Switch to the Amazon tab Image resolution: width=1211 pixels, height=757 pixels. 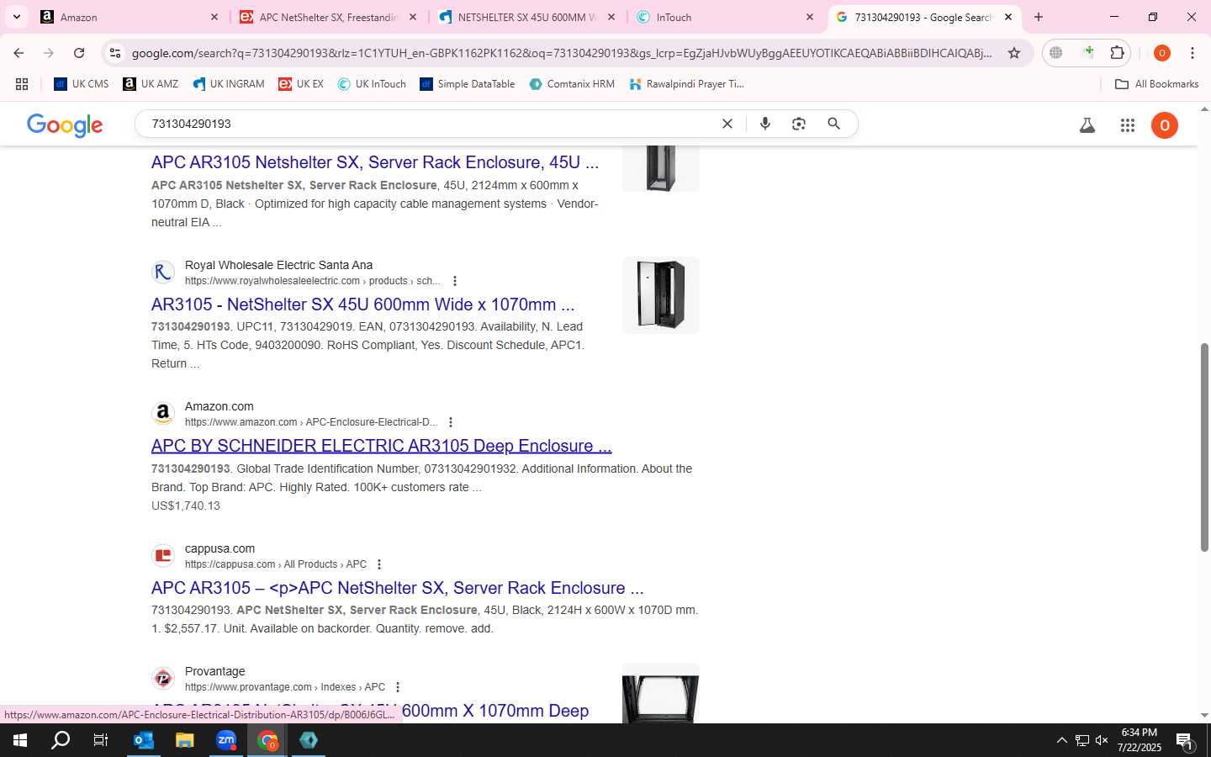coord(128,17)
